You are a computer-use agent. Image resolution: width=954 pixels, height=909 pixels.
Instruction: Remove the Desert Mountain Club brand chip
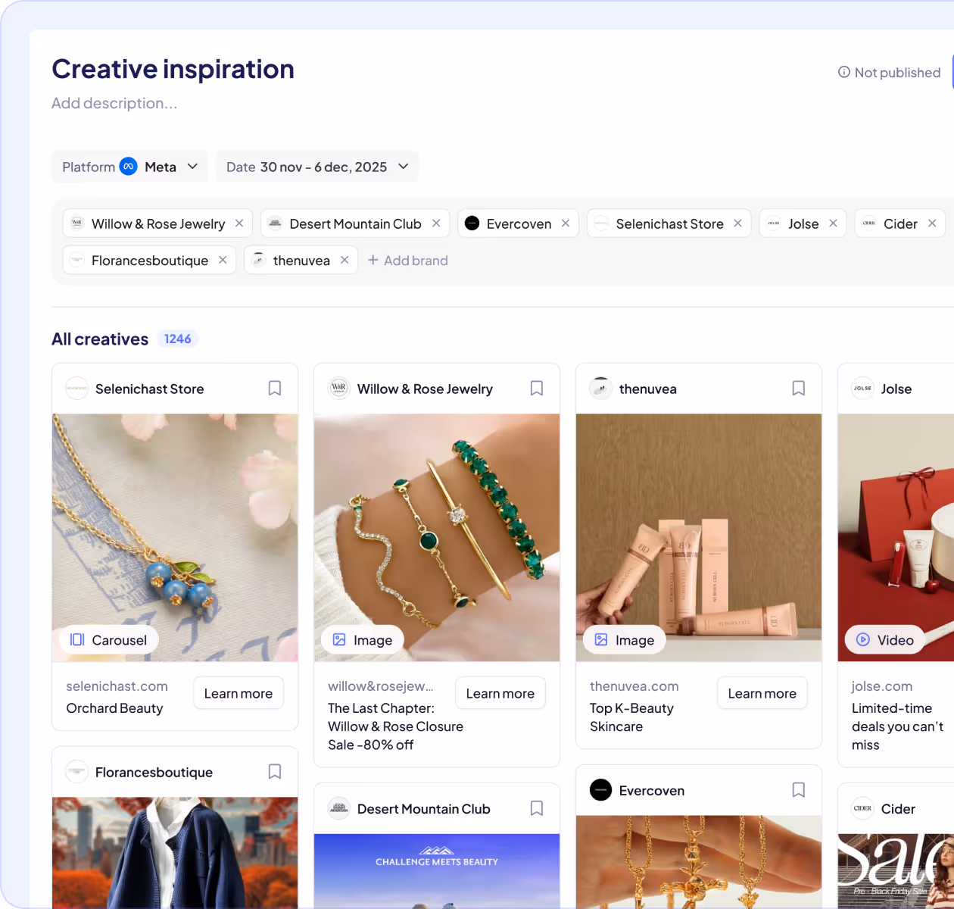(436, 223)
